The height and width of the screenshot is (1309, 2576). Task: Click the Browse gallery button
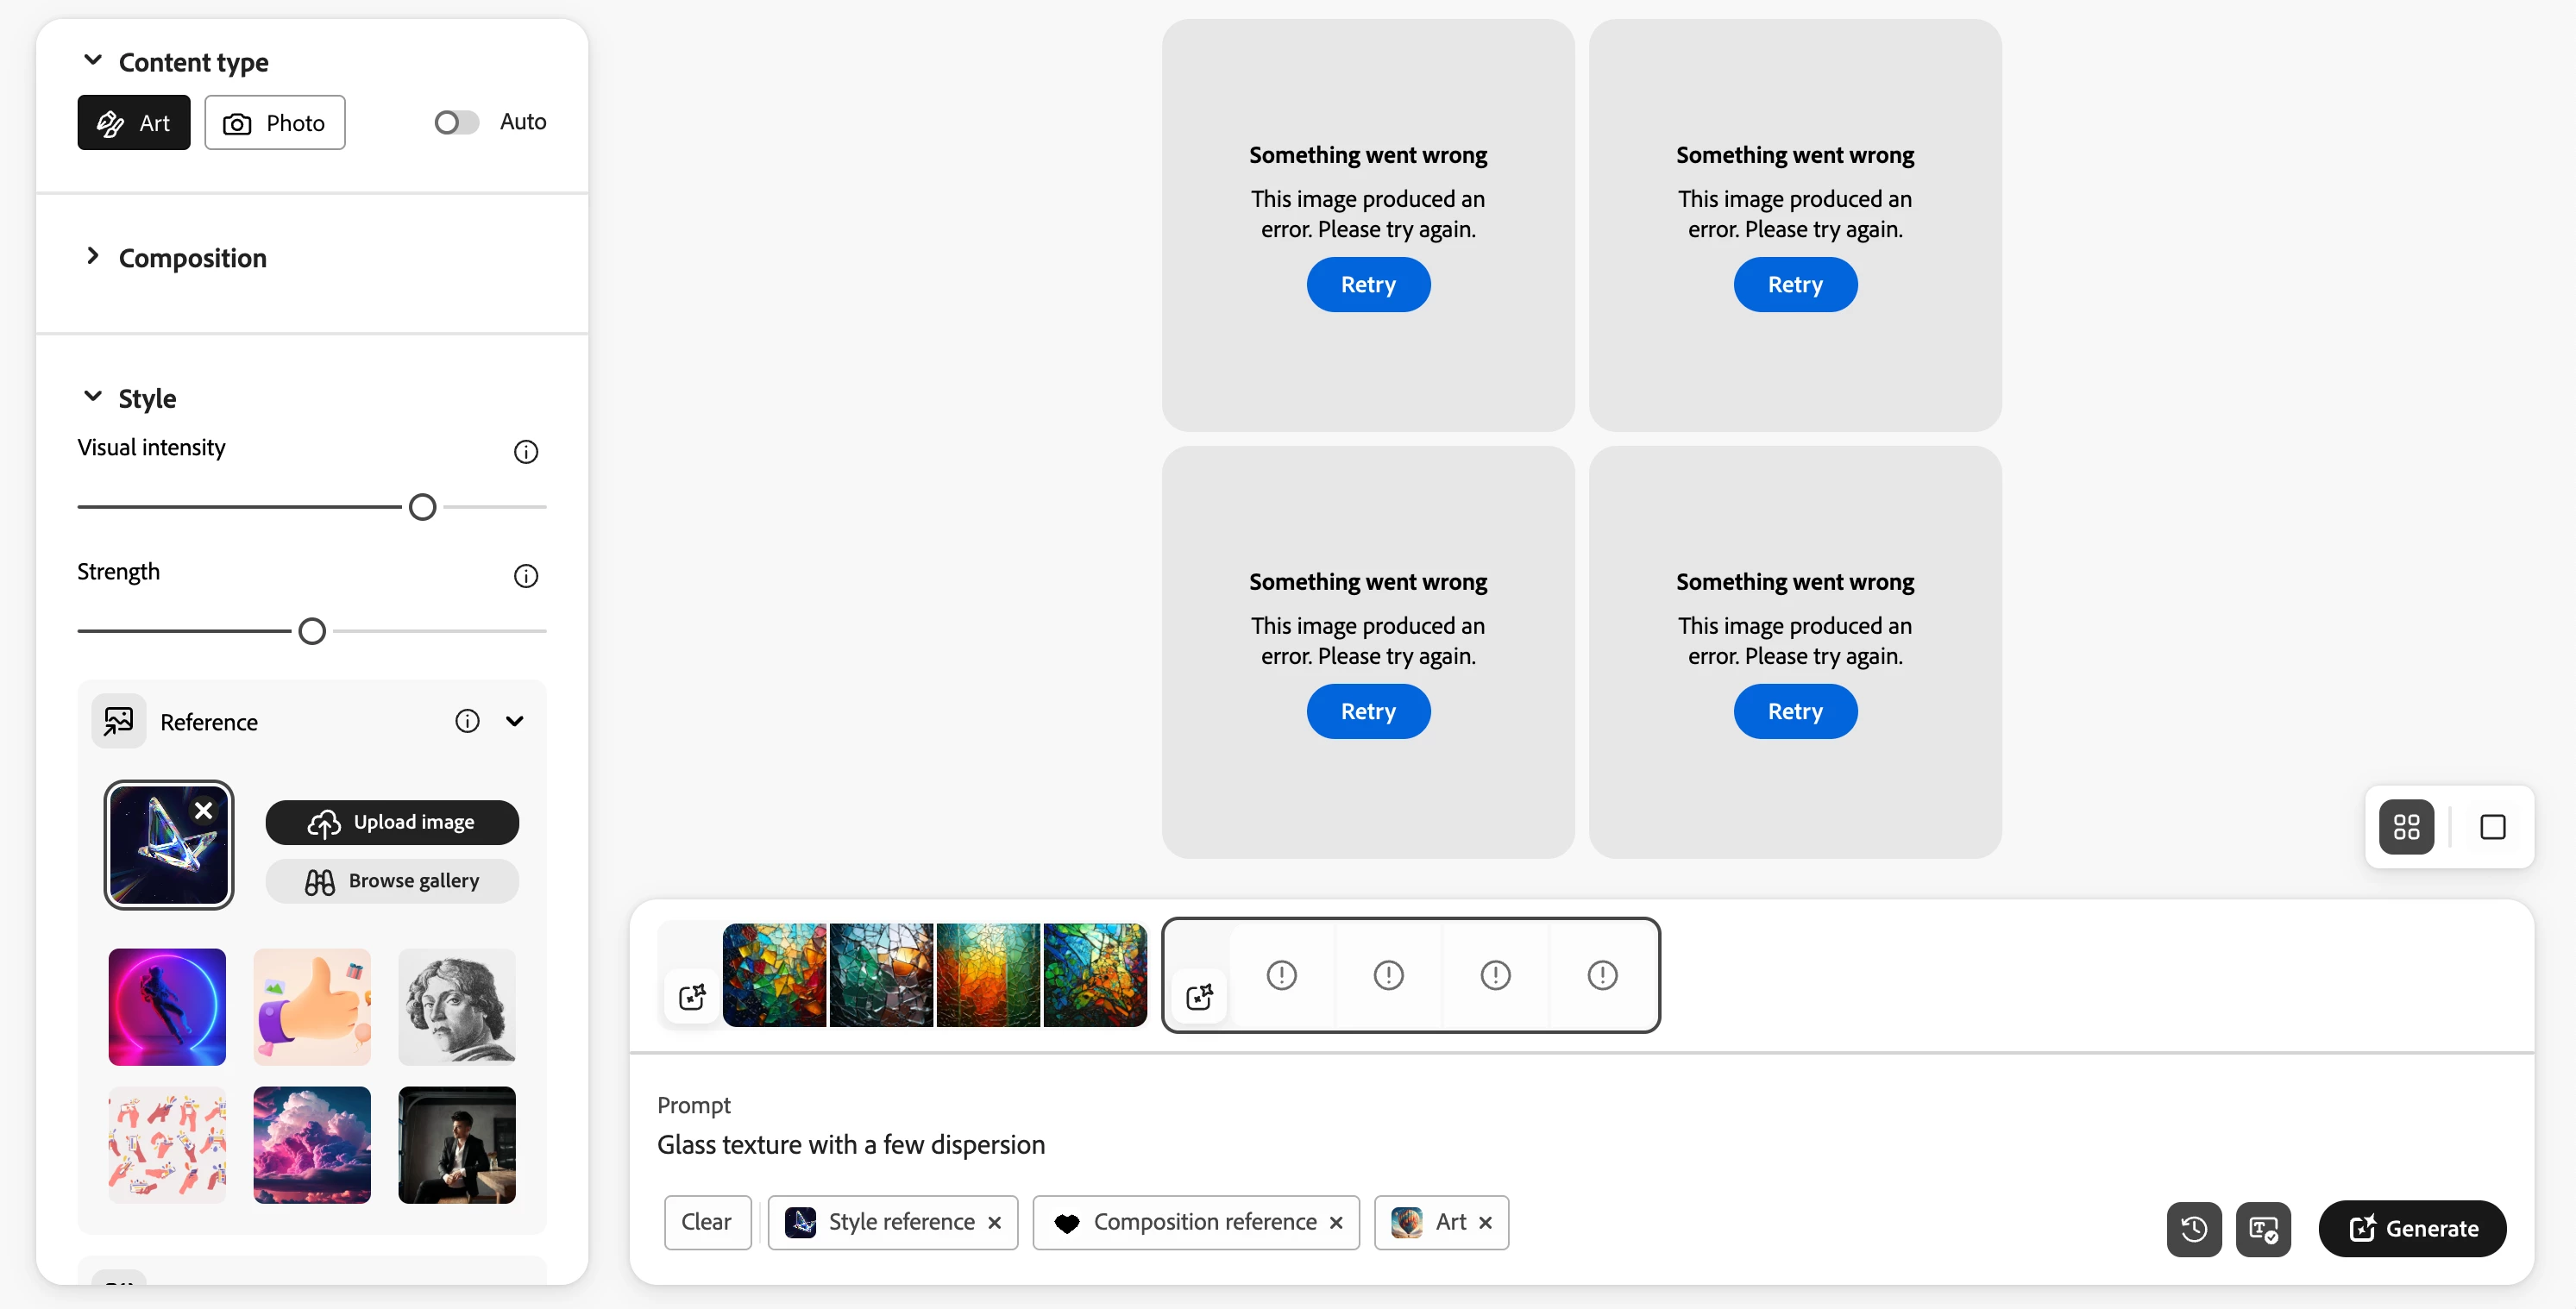tap(392, 880)
